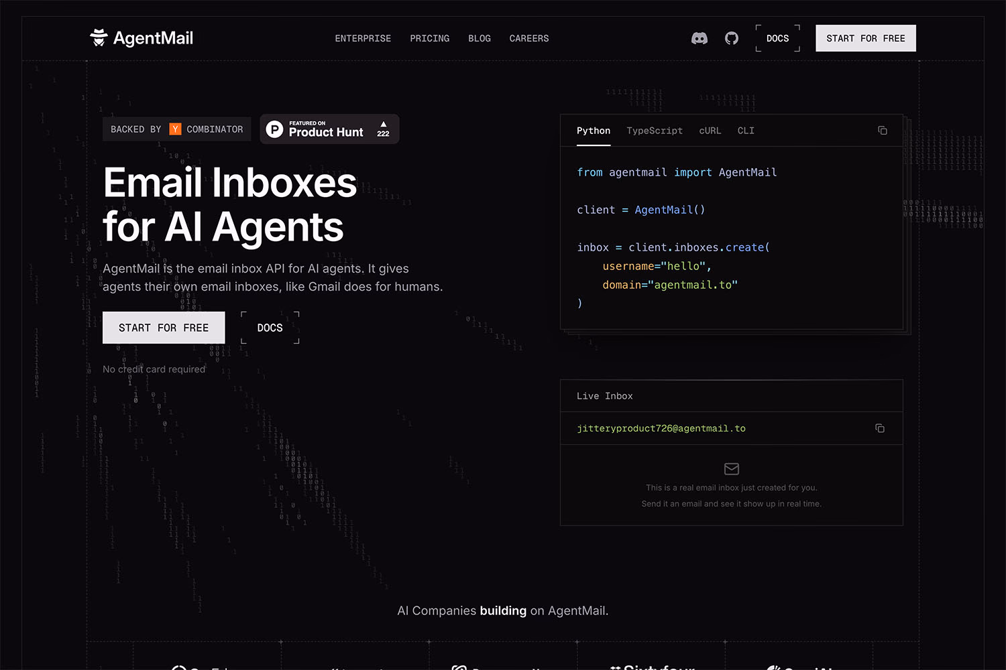Copy the Python code snippet

click(x=882, y=130)
